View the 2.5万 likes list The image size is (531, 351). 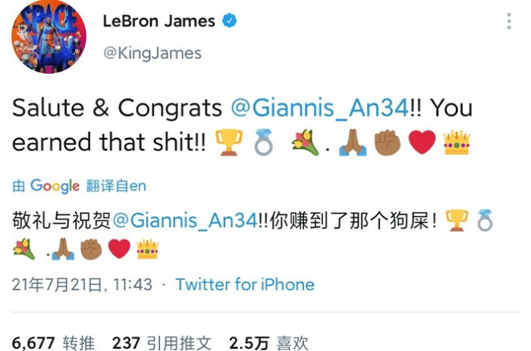pos(269,343)
